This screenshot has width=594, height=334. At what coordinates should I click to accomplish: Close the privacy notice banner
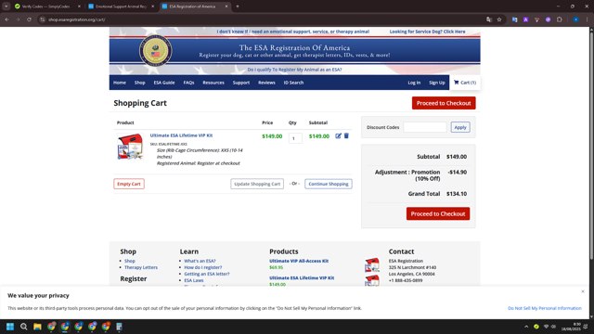click(x=583, y=291)
